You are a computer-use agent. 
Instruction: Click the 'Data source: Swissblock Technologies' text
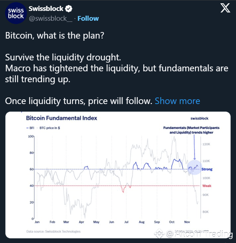click(x=53, y=231)
